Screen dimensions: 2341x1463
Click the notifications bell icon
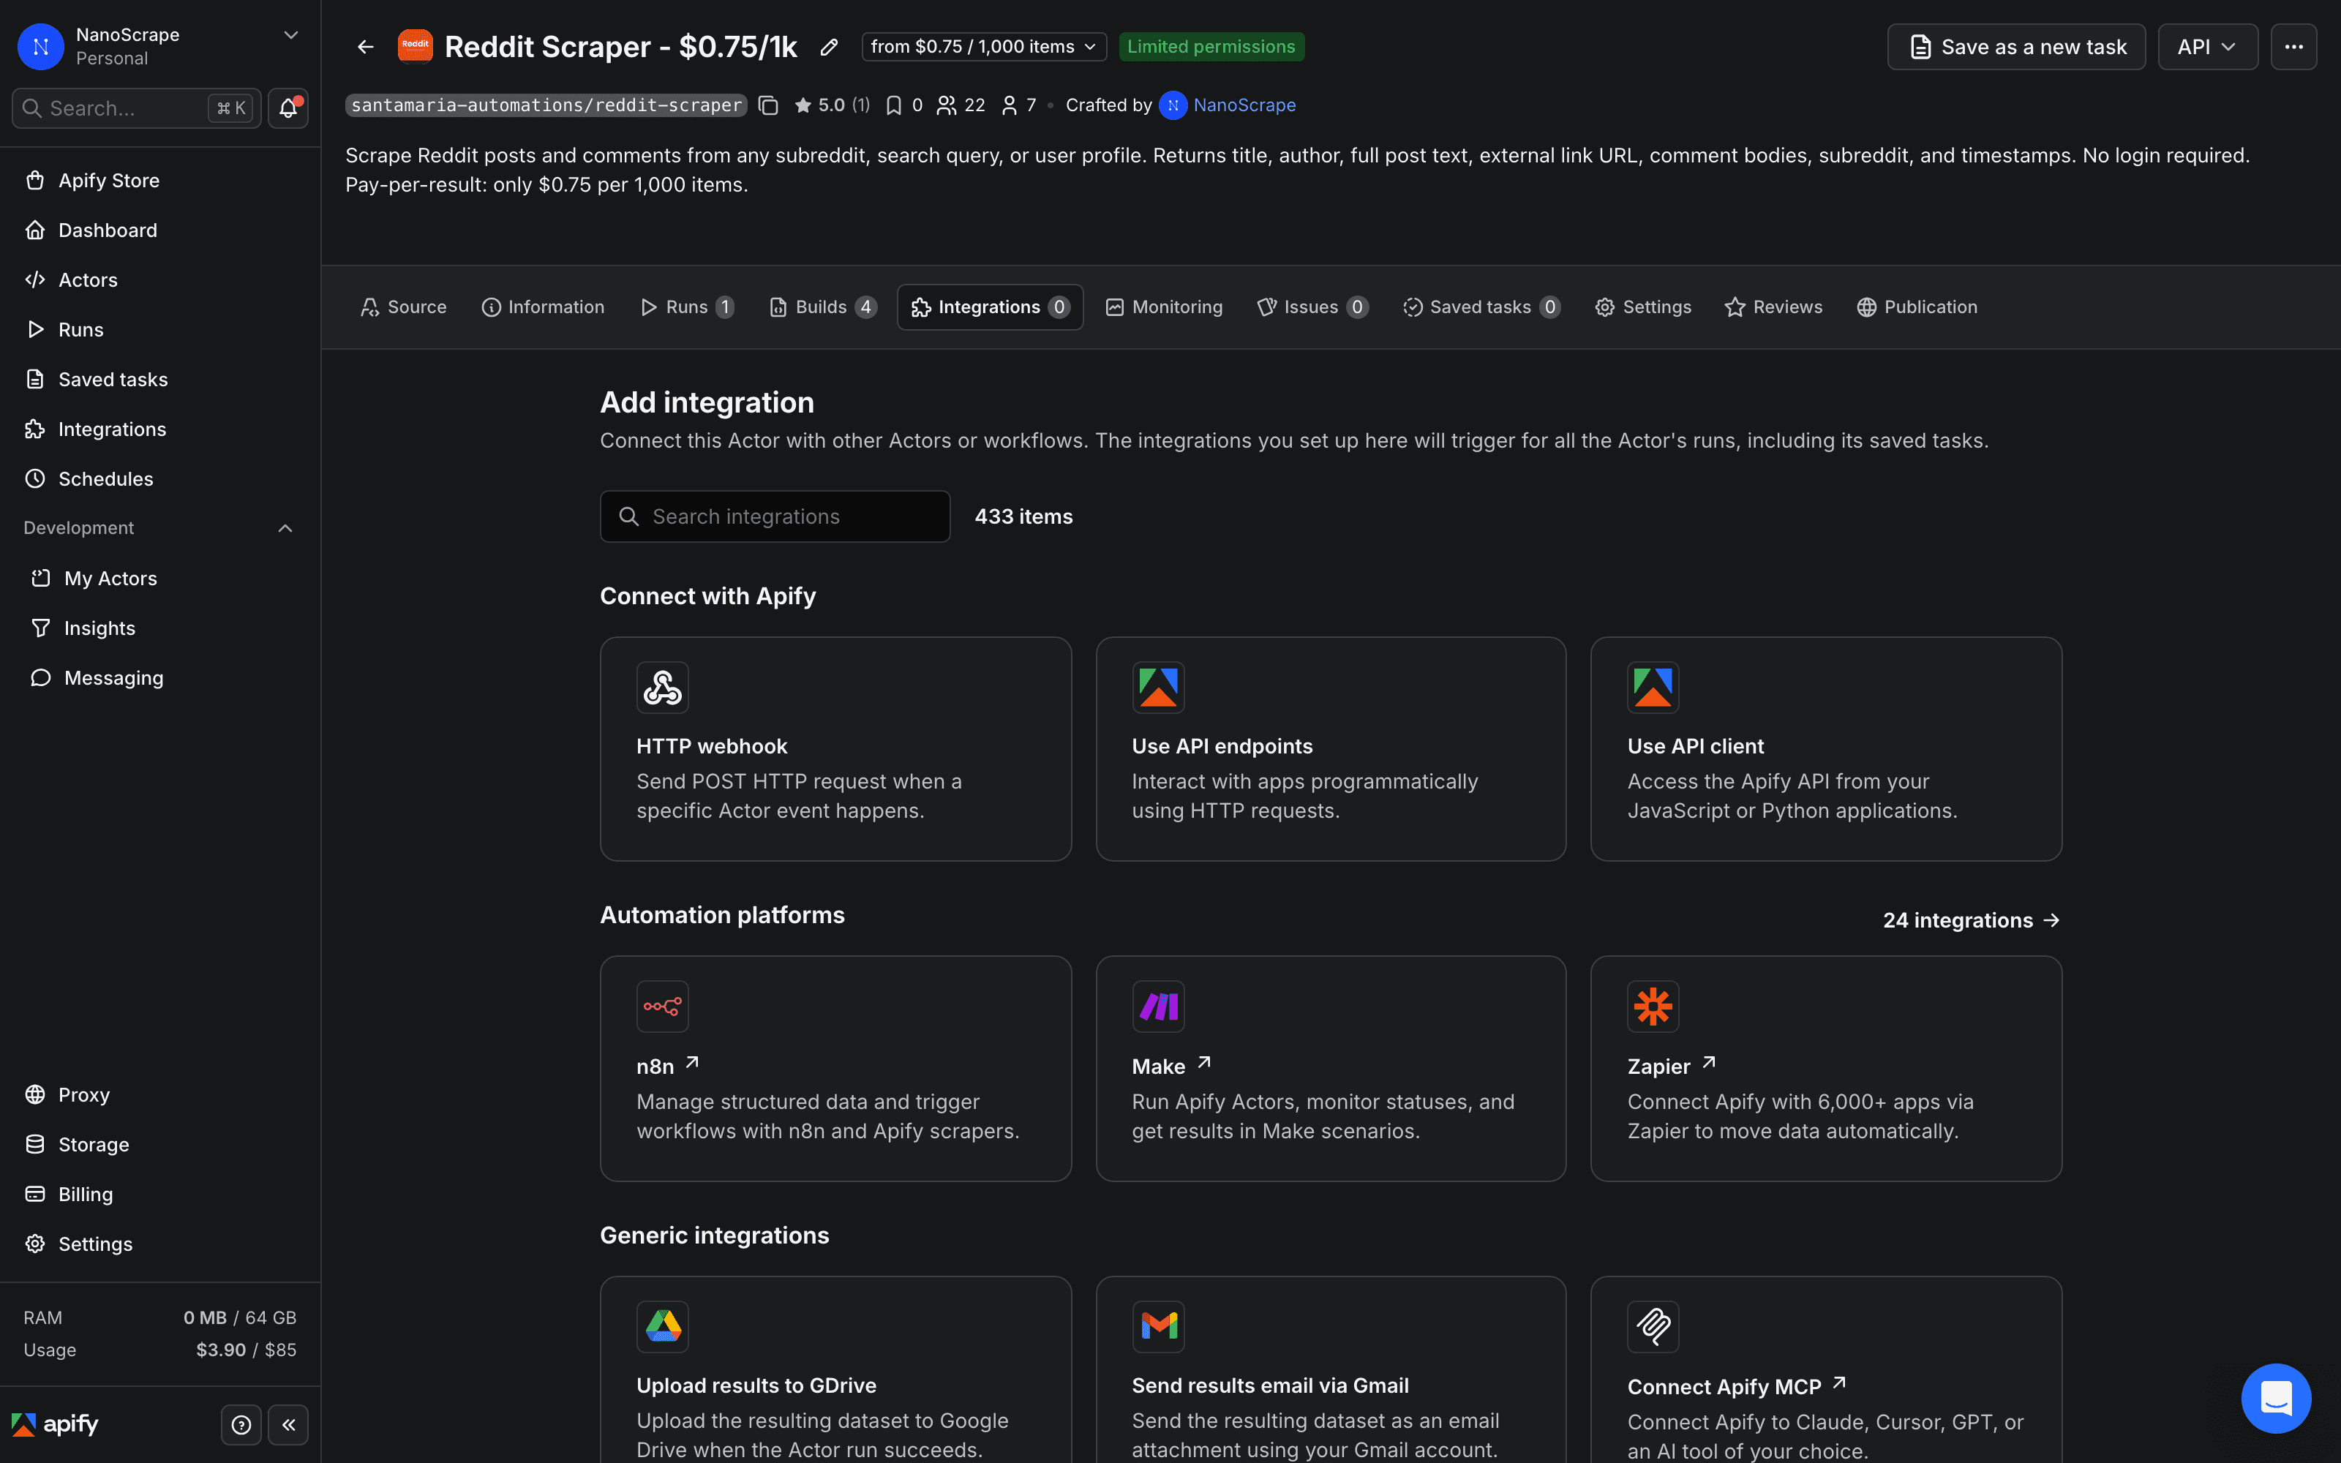[x=288, y=108]
